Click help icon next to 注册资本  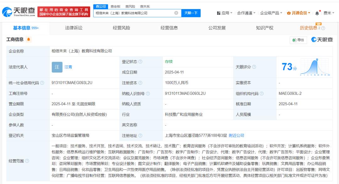point(140,83)
